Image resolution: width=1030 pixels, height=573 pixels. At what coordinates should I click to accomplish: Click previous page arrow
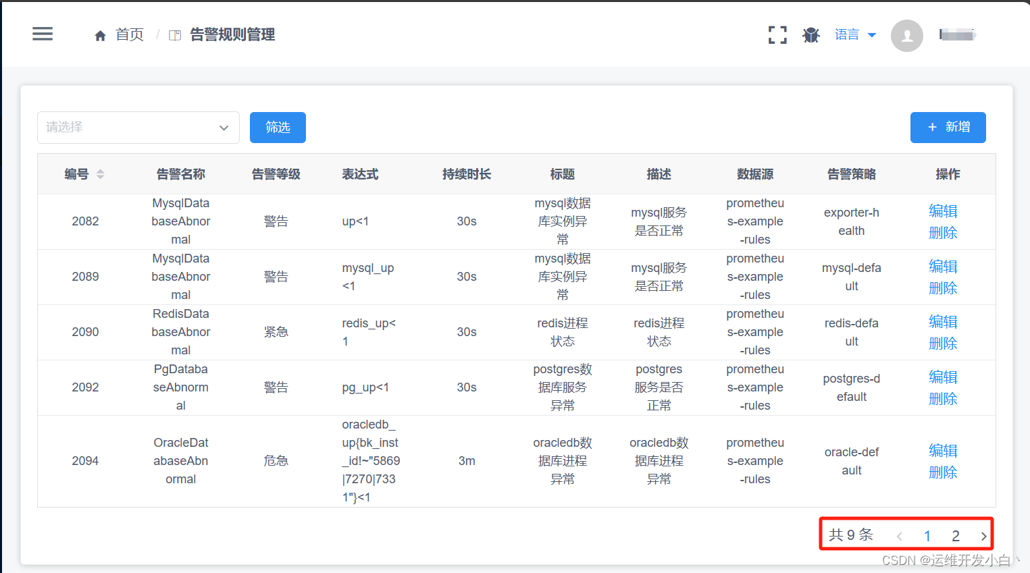pyautogui.click(x=900, y=537)
